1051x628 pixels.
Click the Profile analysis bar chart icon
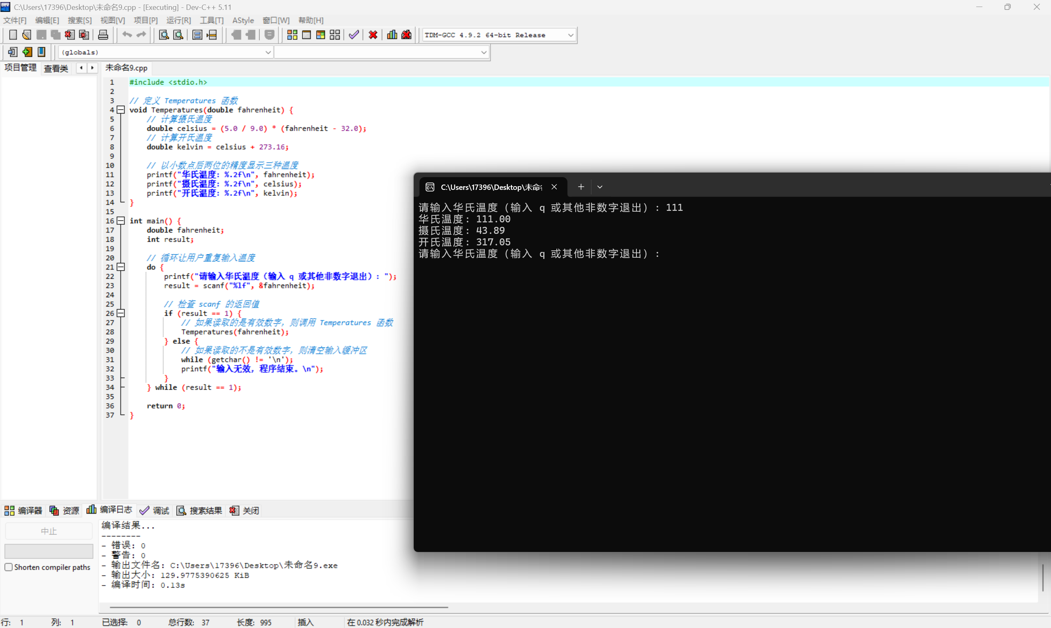[392, 35]
